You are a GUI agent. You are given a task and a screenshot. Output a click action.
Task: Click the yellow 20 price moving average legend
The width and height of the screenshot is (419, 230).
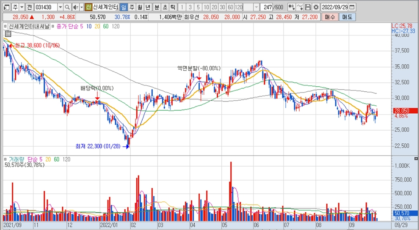pyautogui.click(x=97, y=26)
